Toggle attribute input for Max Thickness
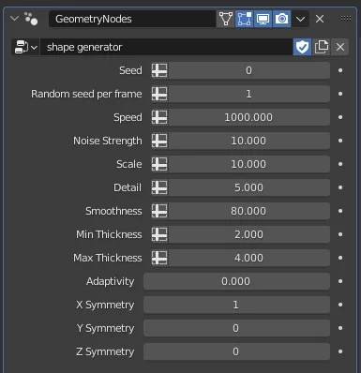 (159, 258)
